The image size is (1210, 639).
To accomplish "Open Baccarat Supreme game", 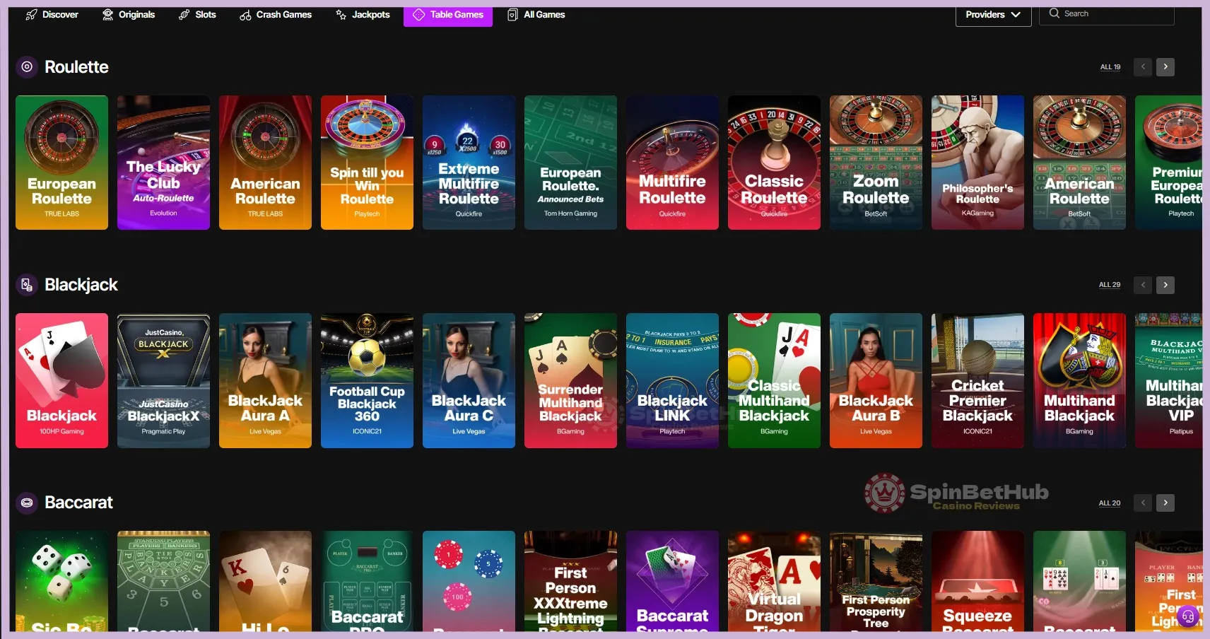I will (672, 581).
